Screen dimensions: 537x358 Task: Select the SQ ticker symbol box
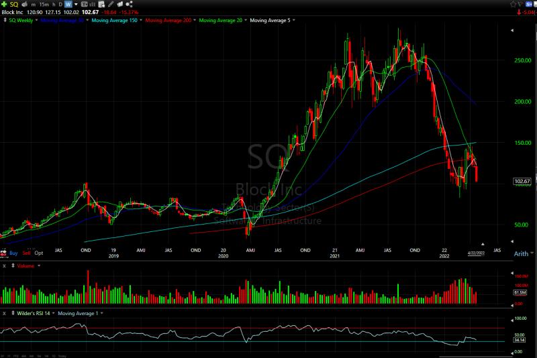click(x=14, y=5)
